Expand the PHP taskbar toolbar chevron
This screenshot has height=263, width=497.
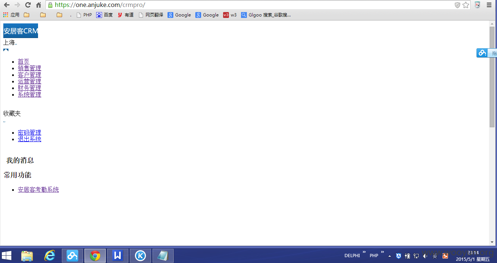point(383,252)
